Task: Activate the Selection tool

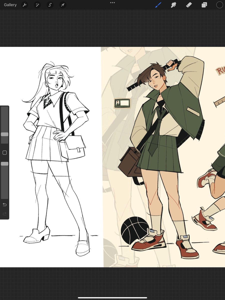Action: (50, 5)
